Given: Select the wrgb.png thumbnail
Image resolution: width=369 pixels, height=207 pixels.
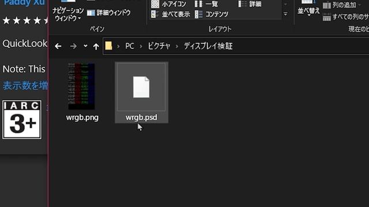Looking at the screenshot, I should click(81, 86).
